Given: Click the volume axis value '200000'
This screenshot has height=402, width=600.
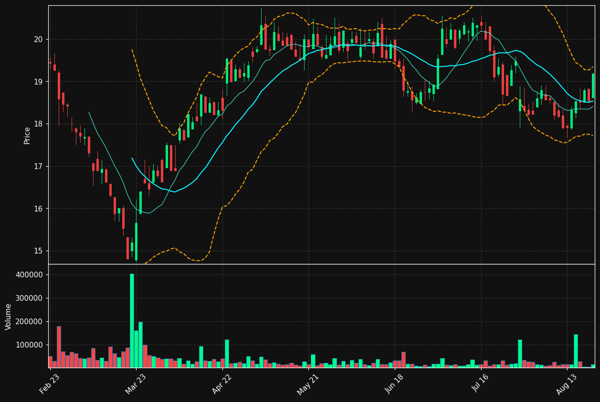Looking at the screenshot, I should (30, 322).
